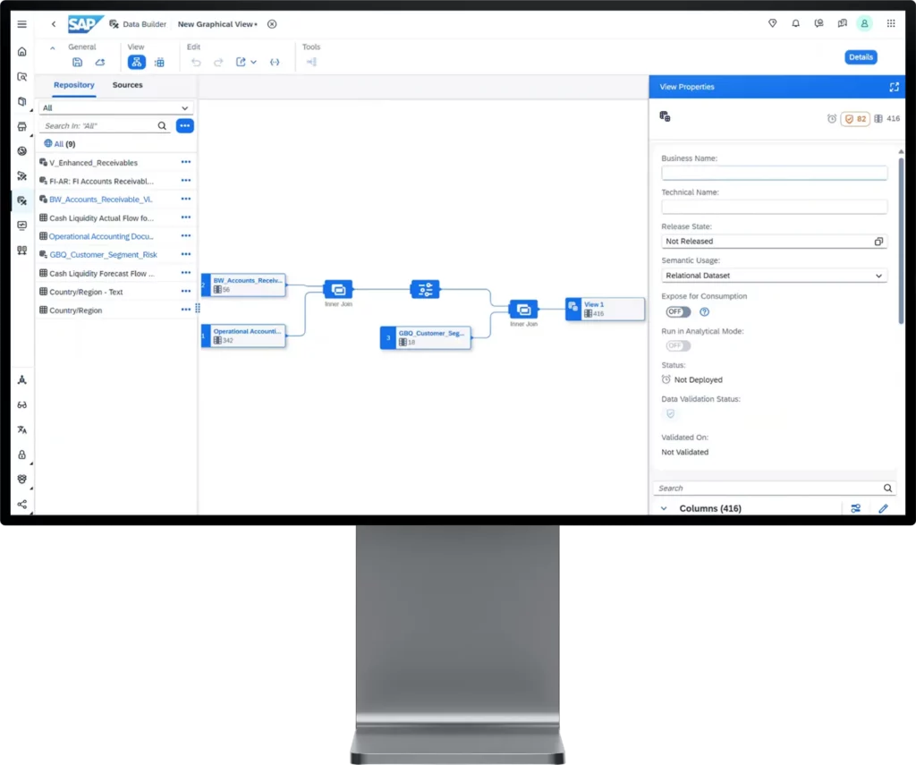Open the Semantic Usage dropdown
The width and height of the screenshot is (916, 765).
(x=774, y=275)
